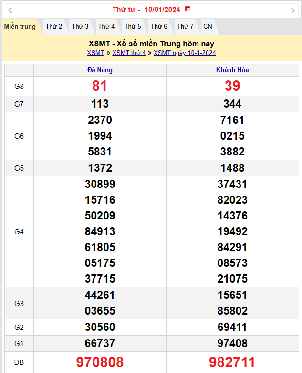Open the XSMT breadcrumb link
The height and width of the screenshot is (373, 302).
pyautogui.click(x=95, y=53)
